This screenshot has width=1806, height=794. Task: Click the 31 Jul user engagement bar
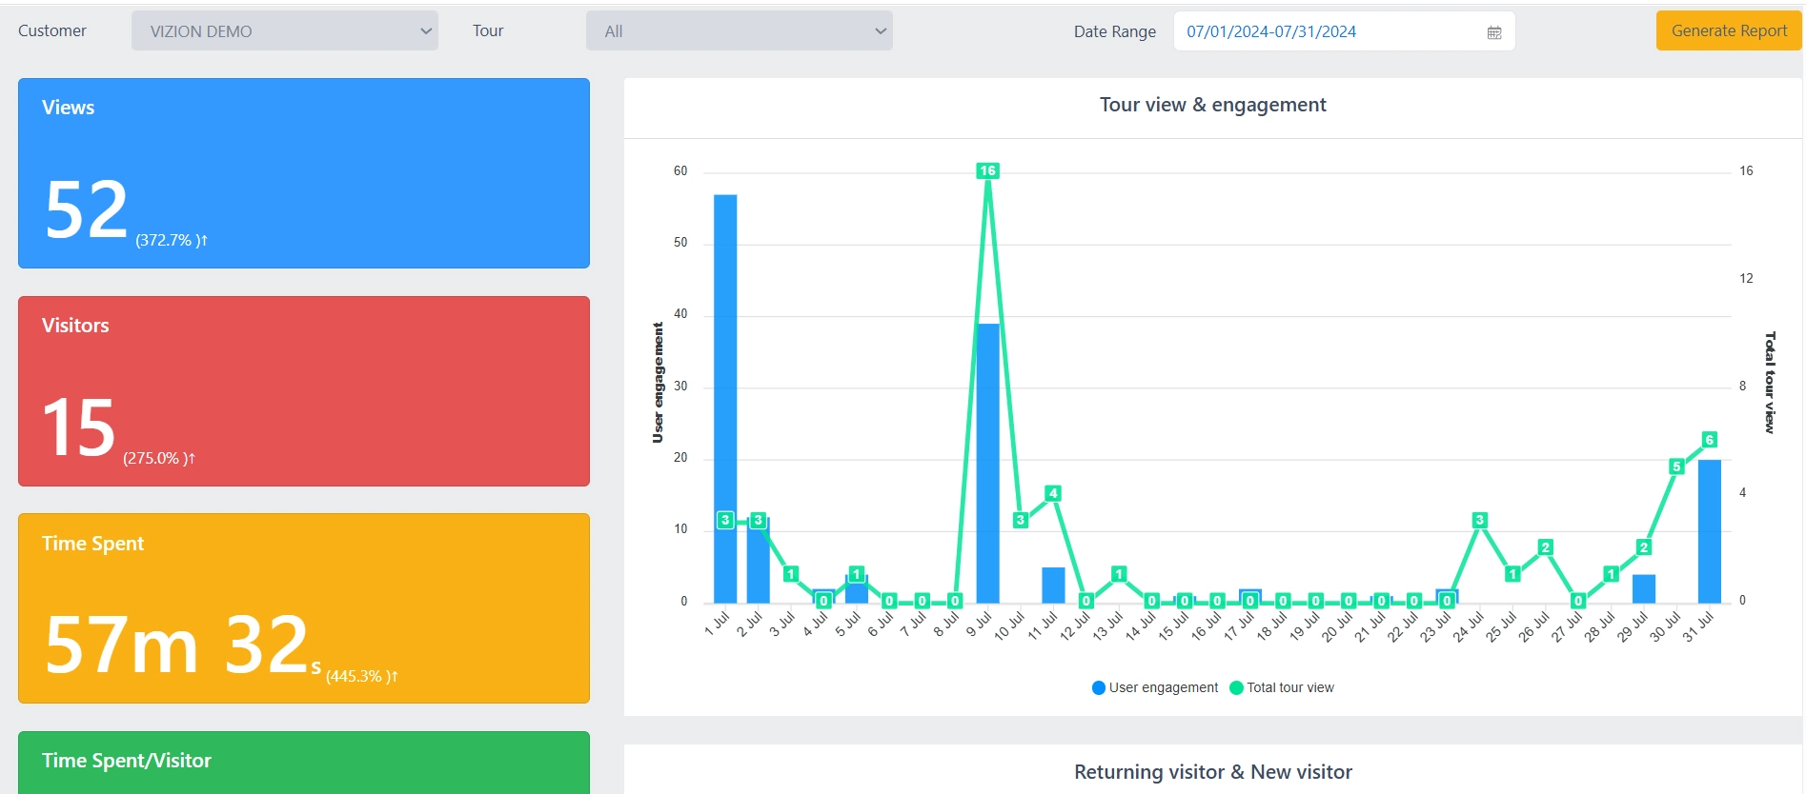tap(1710, 531)
